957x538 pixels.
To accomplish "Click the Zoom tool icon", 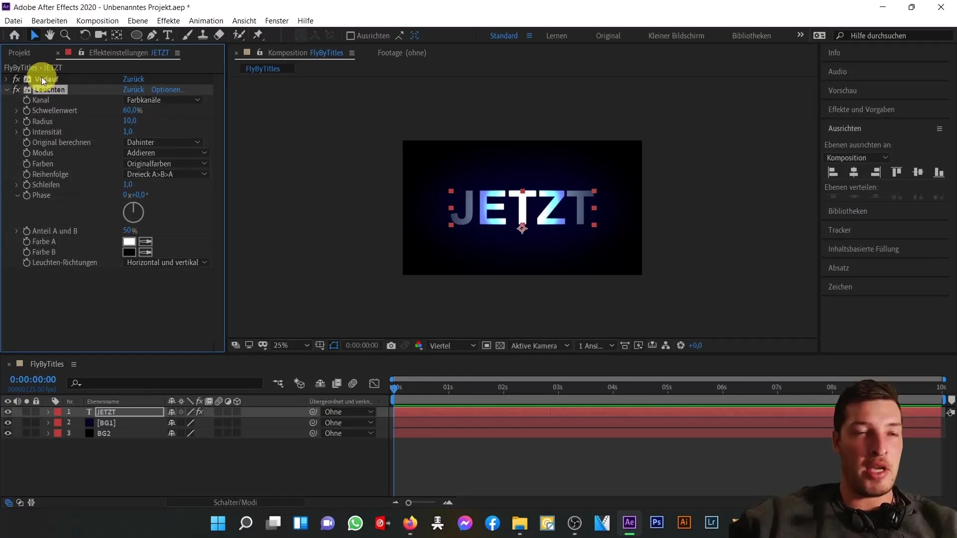I will [x=64, y=35].
